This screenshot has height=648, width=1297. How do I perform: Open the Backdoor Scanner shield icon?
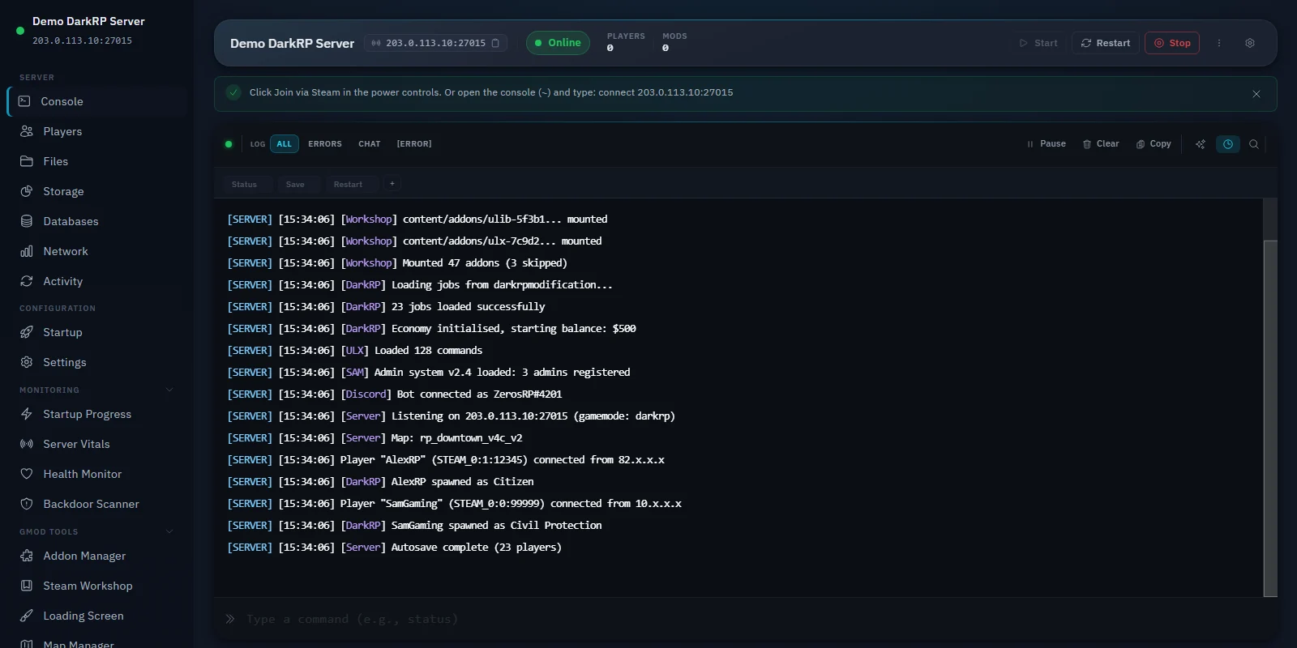(27, 504)
